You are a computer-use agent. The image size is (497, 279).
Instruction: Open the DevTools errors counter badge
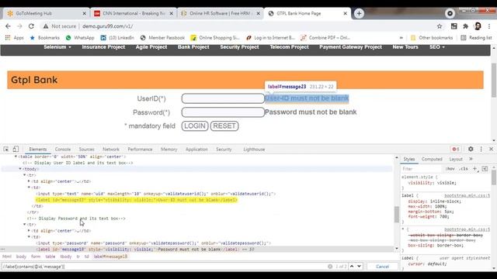click(x=456, y=149)
